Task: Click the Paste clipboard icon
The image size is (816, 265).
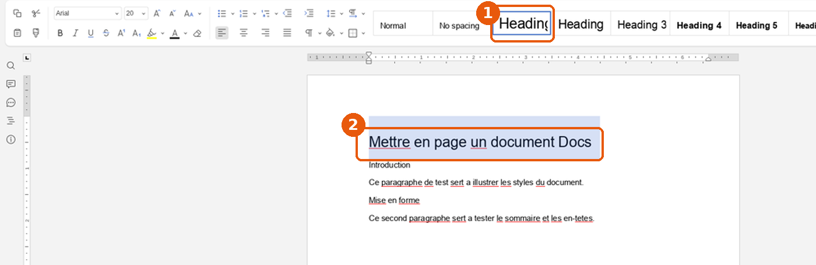Action: tap(17, 33)
